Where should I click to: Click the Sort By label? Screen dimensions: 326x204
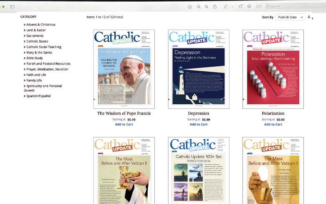point(268,17)
